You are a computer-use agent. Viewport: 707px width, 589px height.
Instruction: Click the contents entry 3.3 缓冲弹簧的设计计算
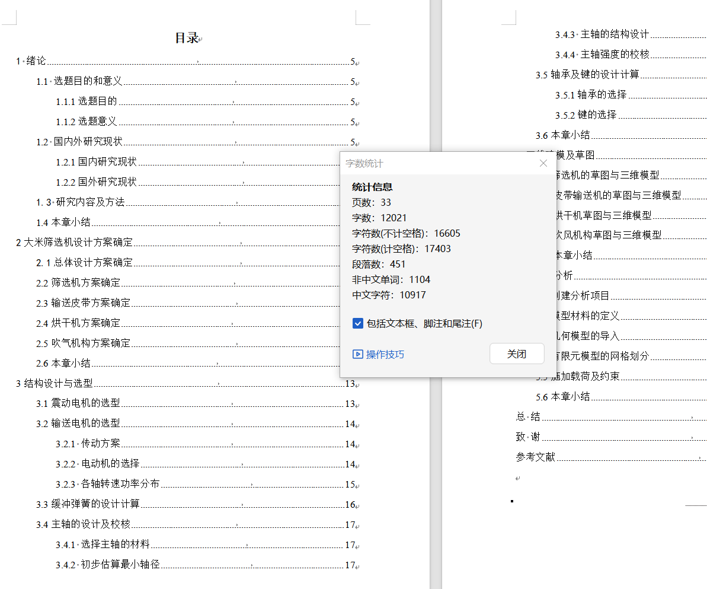(x=198, y=505)
